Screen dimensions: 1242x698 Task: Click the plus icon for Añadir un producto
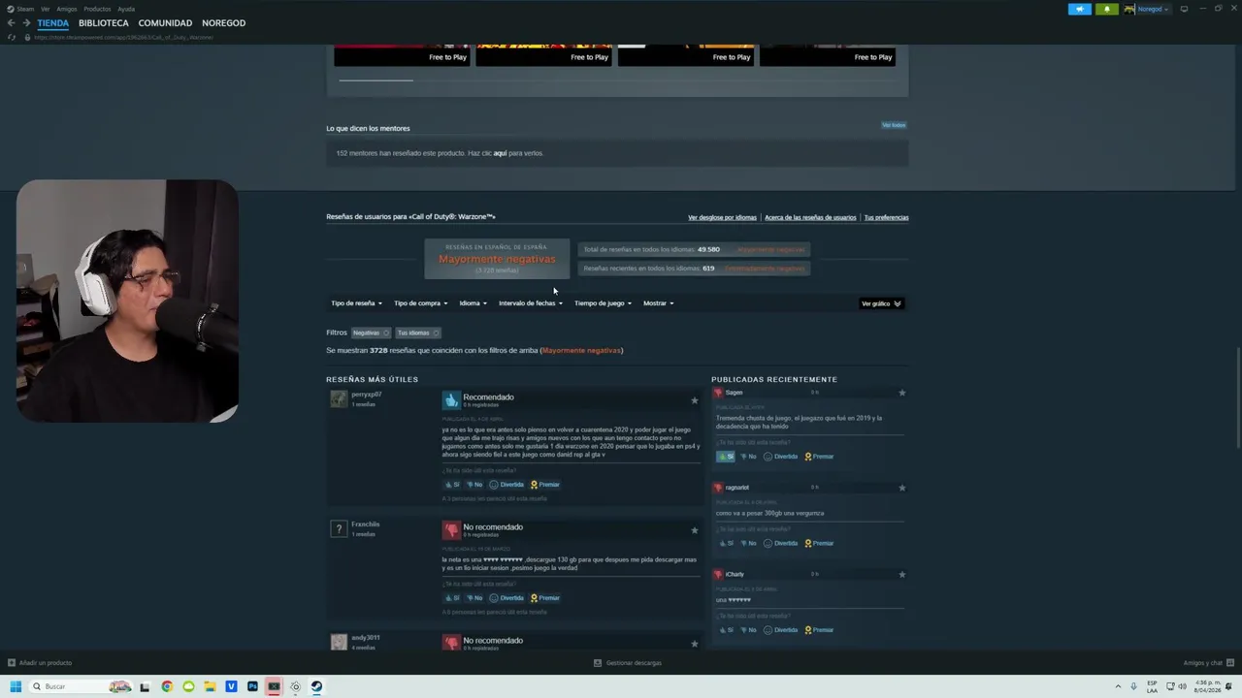click(x=12, y=663)
